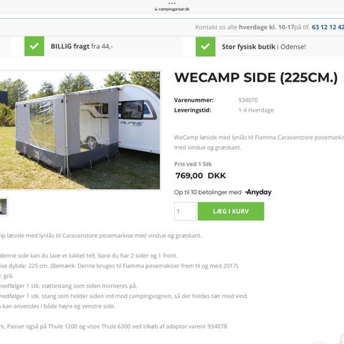Image resolution: width=344 pixels, height=344 pixels.
Task: Click the Varenummer value 934070
Action: tap(248, 100)
